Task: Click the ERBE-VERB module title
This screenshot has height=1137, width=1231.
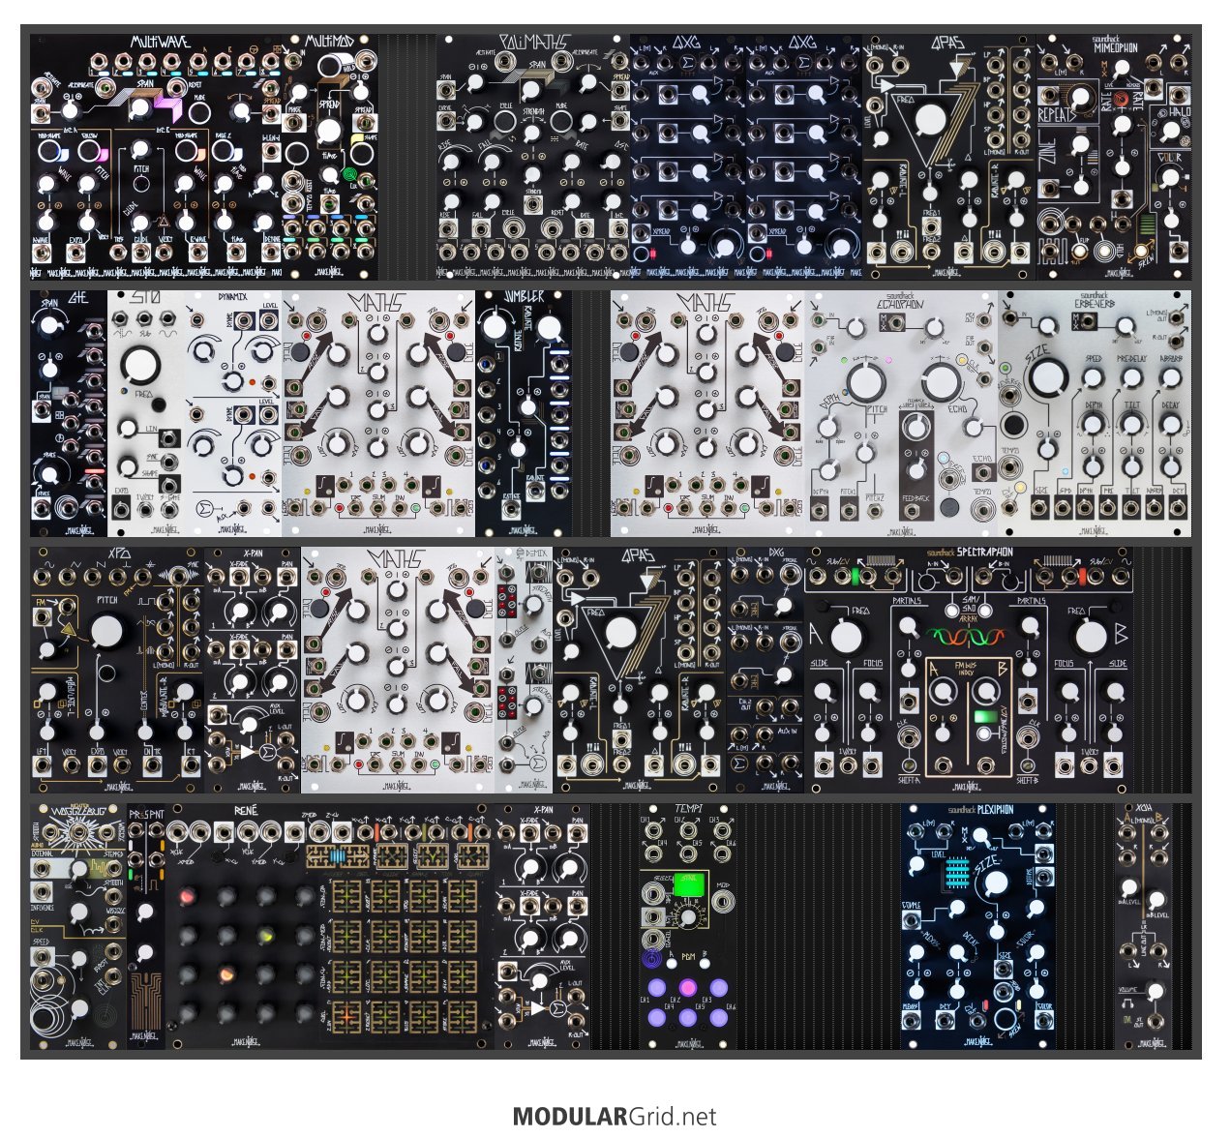Action: (1096, 304)
